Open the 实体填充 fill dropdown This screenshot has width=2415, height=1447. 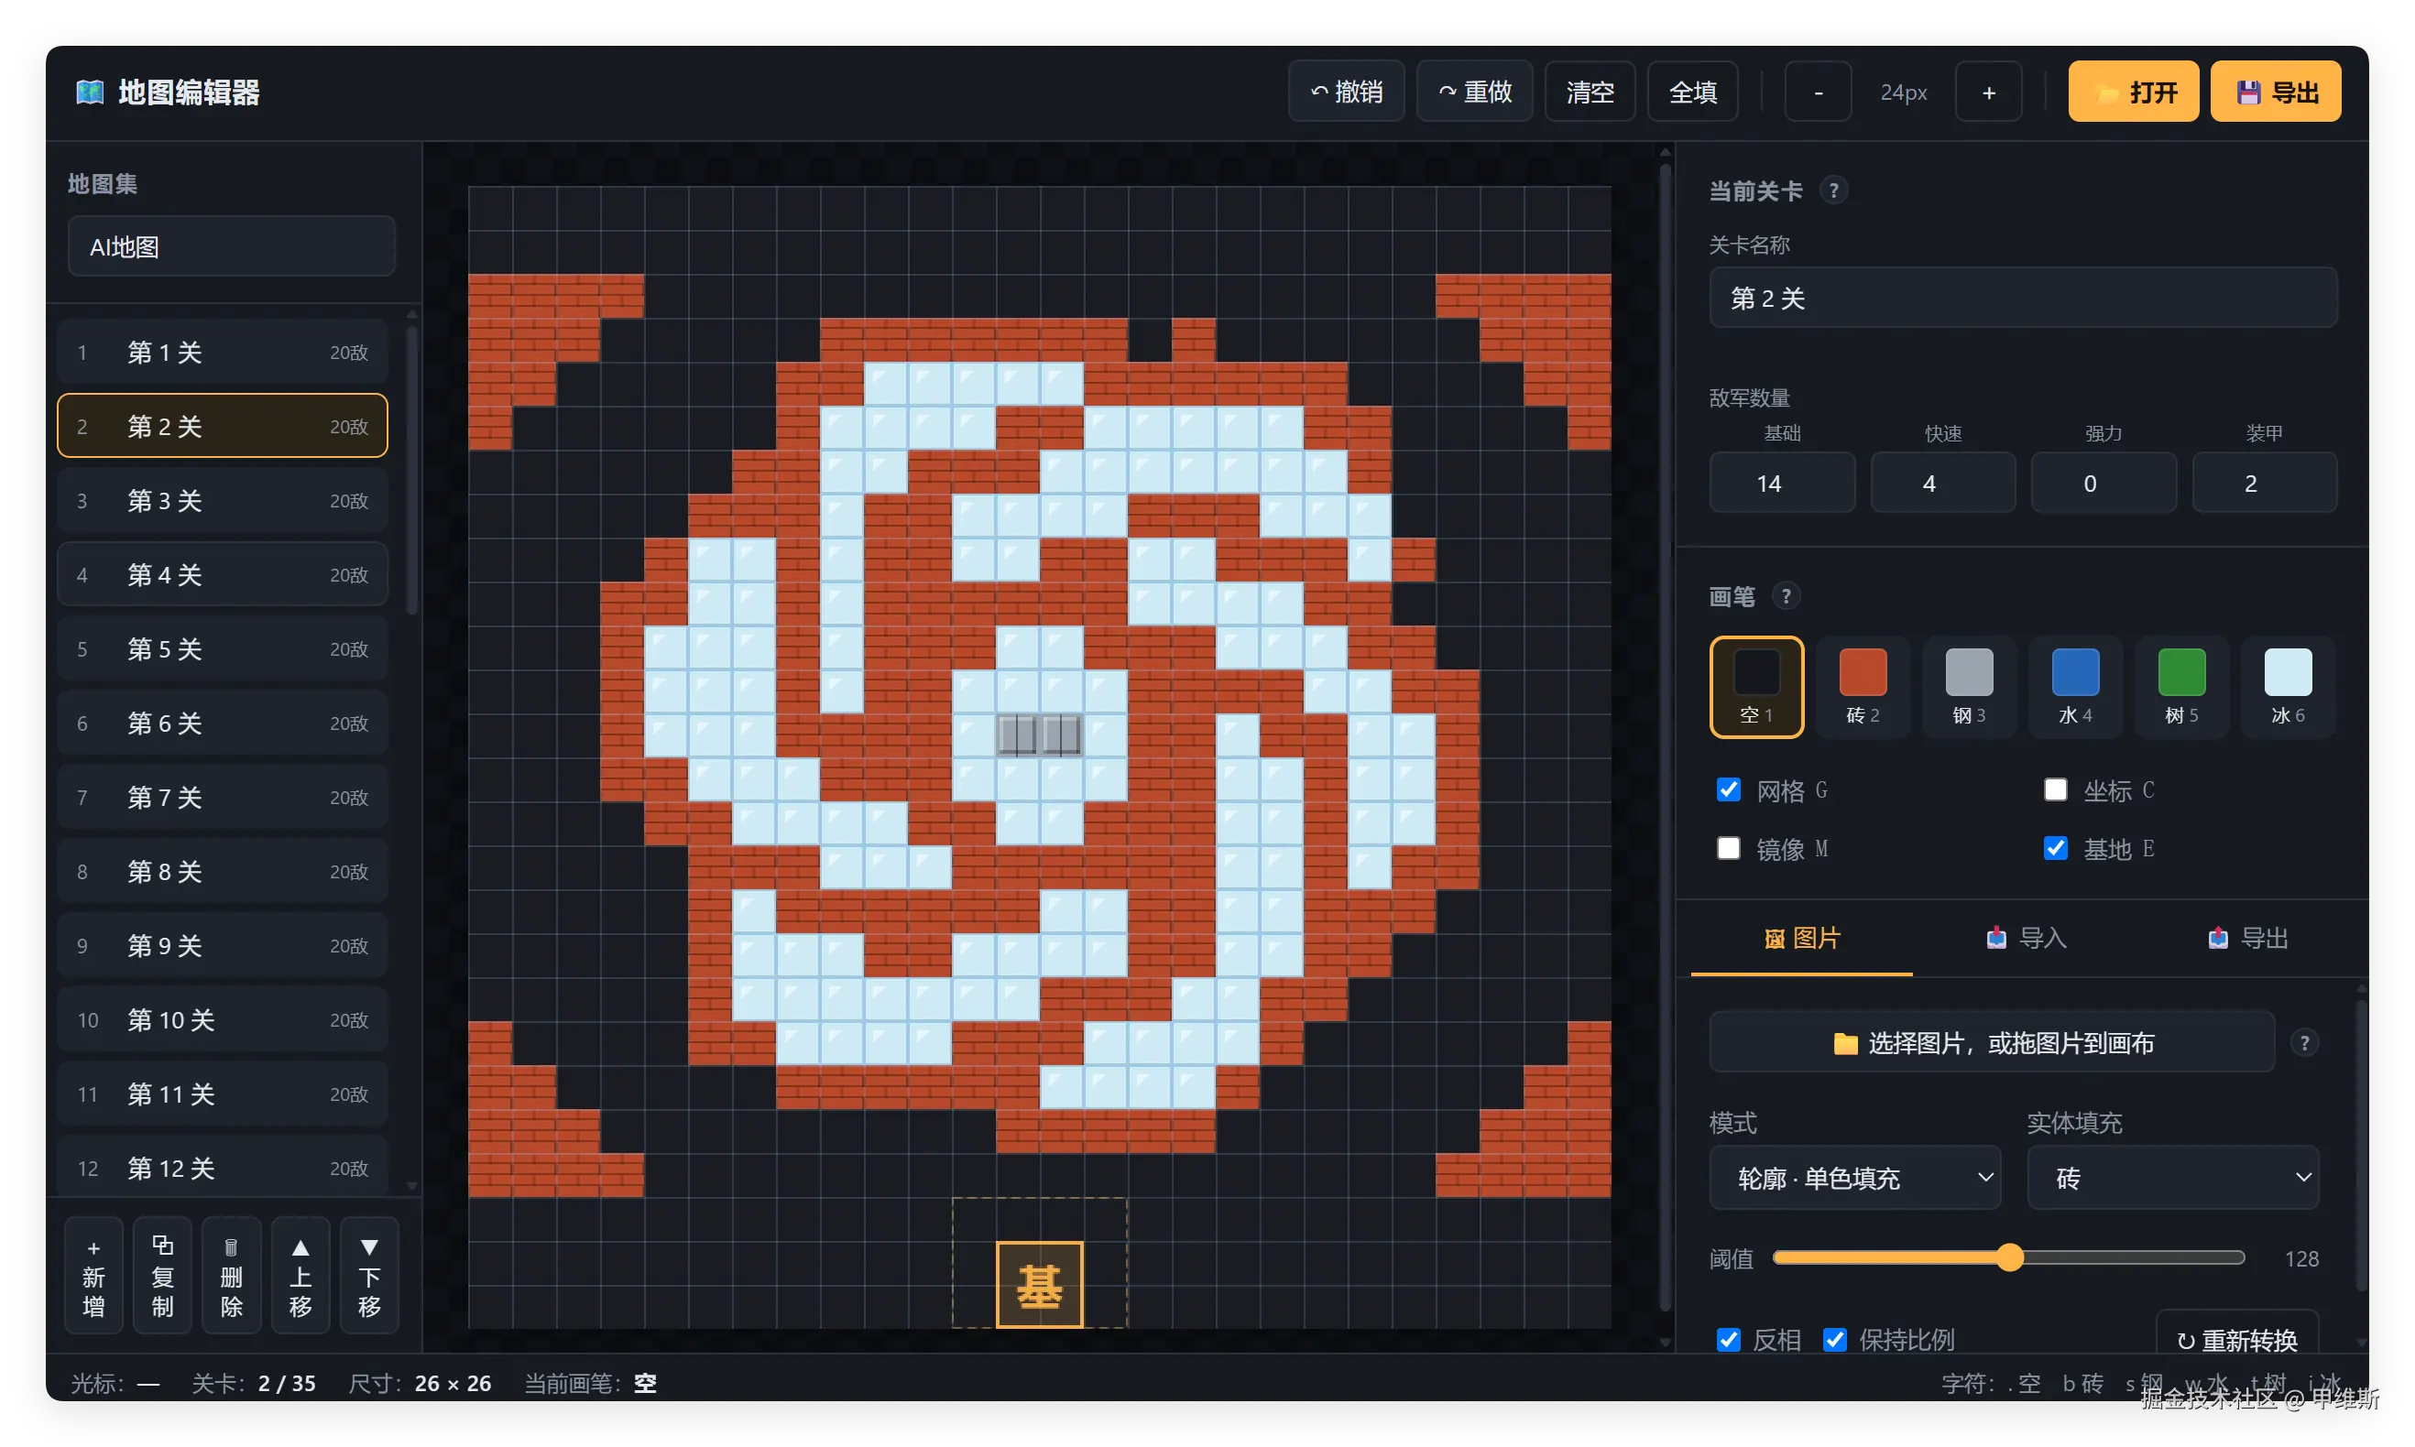(2173, 1178)
